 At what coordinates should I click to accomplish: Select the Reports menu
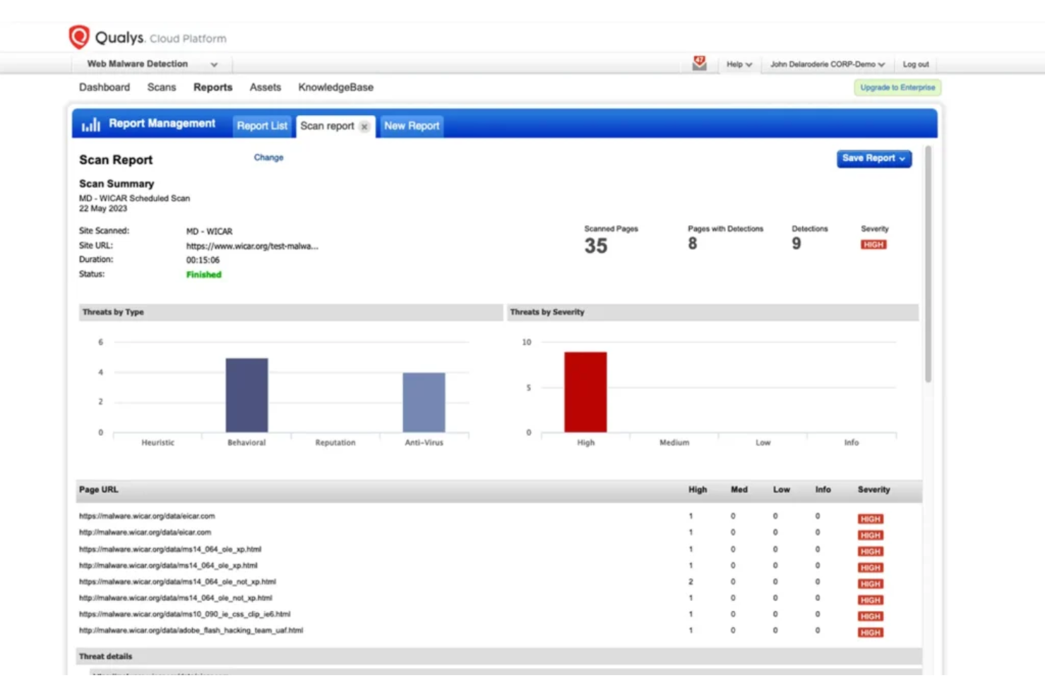(213, 87)
